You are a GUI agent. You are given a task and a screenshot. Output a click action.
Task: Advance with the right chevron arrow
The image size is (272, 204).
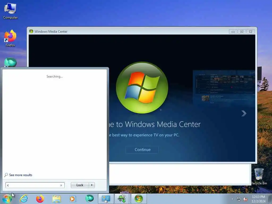pos(244,113)
